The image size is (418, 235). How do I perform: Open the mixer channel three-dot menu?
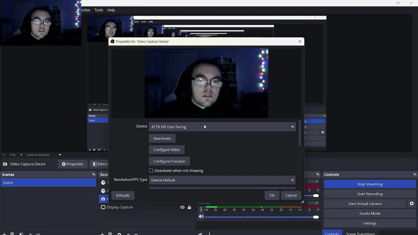click(x=201, y=210)
